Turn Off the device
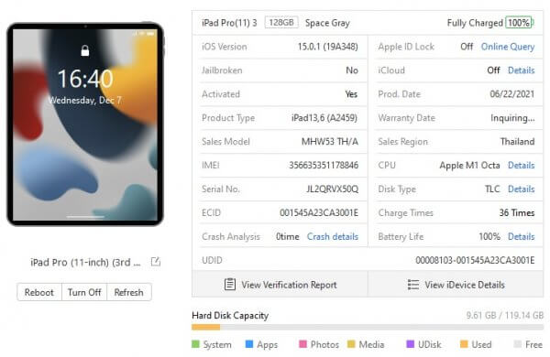 [x=84, y=292]
